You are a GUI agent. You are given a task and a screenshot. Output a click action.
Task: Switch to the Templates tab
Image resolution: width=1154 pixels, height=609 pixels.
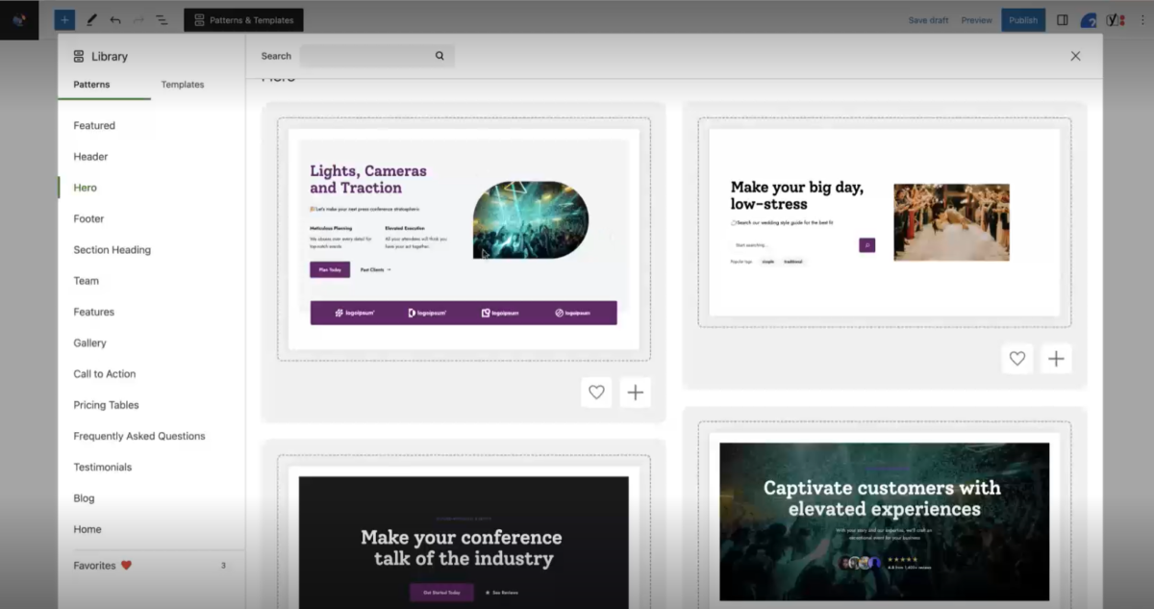(183, 85)
